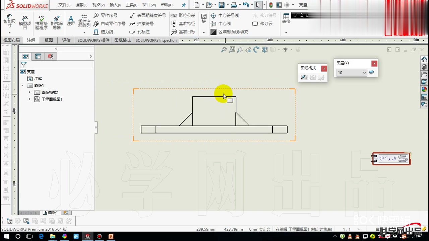Screen dimensions: 429x241
Task: Insert a 焊接符号 weld symbol
Action: 141,24
